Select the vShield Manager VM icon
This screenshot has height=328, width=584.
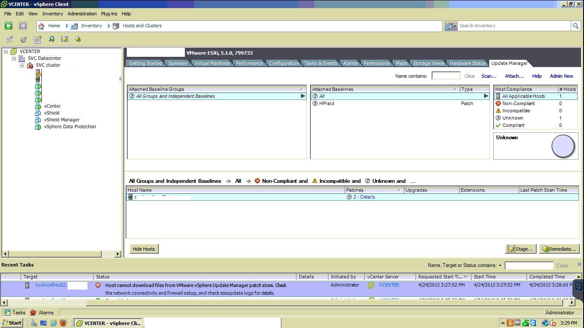pos(38,120)
